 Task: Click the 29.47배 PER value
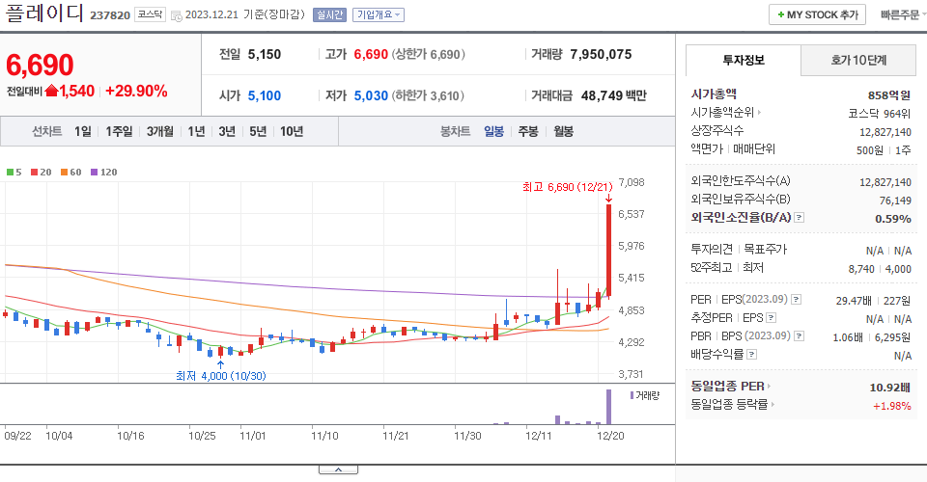854,301
